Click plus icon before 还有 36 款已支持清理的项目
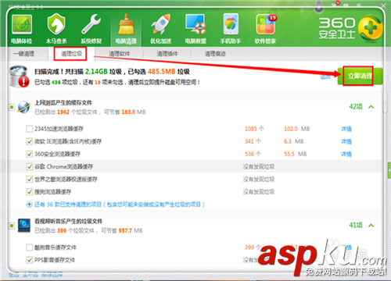 [x=29, y=205]
